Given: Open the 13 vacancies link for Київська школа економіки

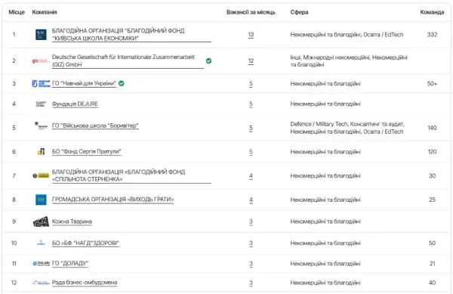Looking at the screenshot, I should pyautogui.click(x=251, y=35).
